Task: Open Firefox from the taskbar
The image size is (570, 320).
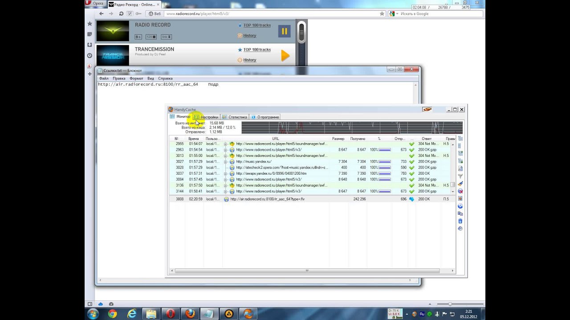Action: (x=190, y=314)
